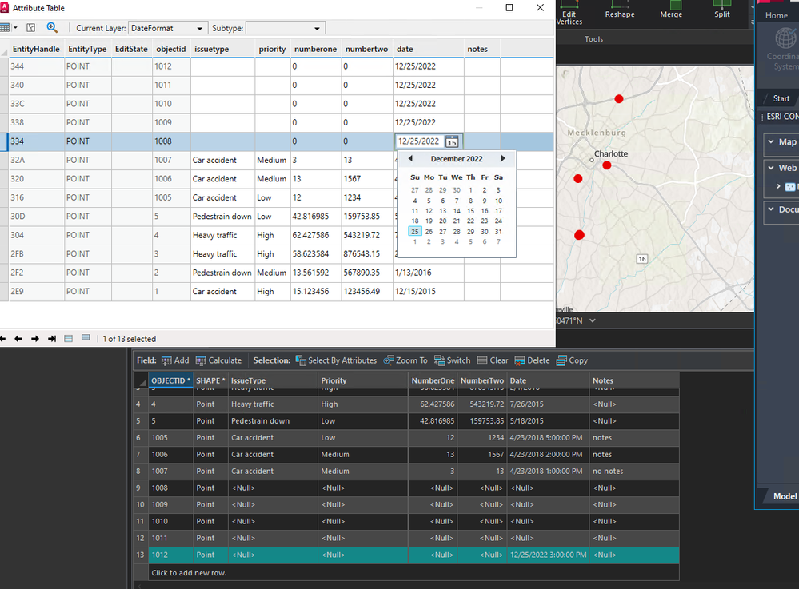Image resolution: width=799 pixels, height=589 pixels.
Task: Show all records view
Action: 69,339
